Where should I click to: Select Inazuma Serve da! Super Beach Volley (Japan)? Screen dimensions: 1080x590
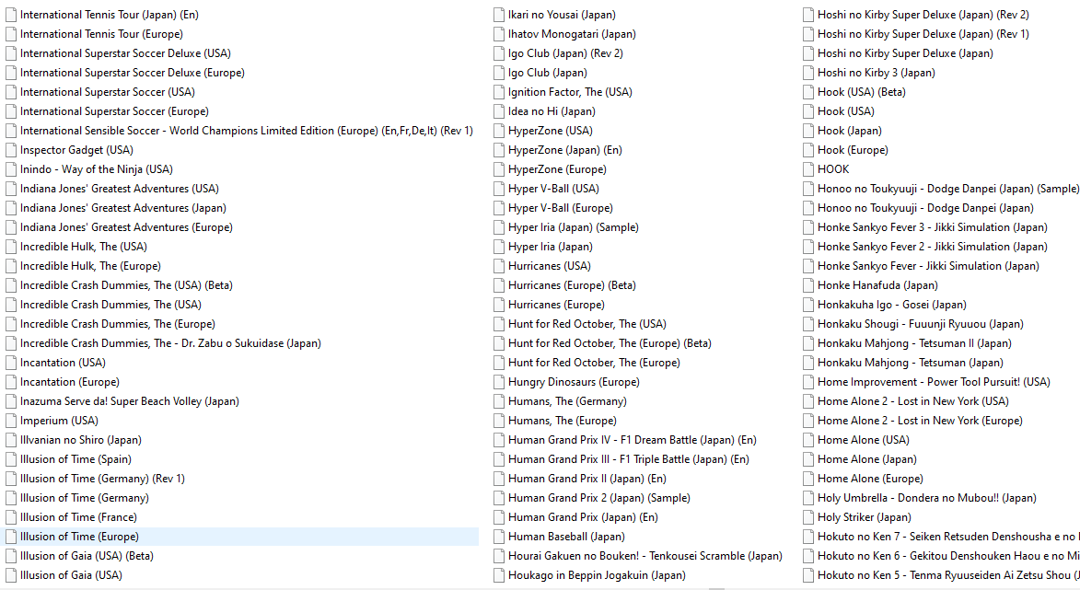(130, 400)
